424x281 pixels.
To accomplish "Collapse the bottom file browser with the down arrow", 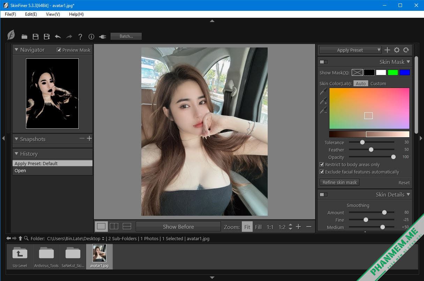I will pyautogui.click(x=212, y=278).
